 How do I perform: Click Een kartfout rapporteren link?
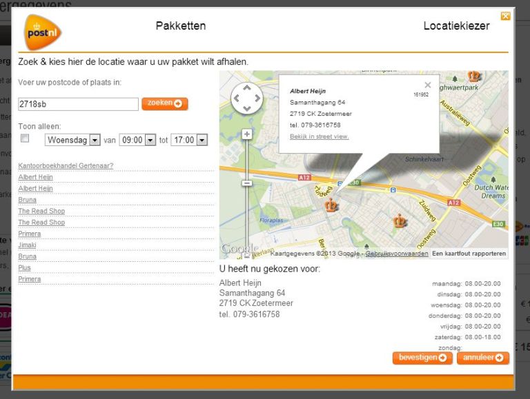[x=469, y=254]
